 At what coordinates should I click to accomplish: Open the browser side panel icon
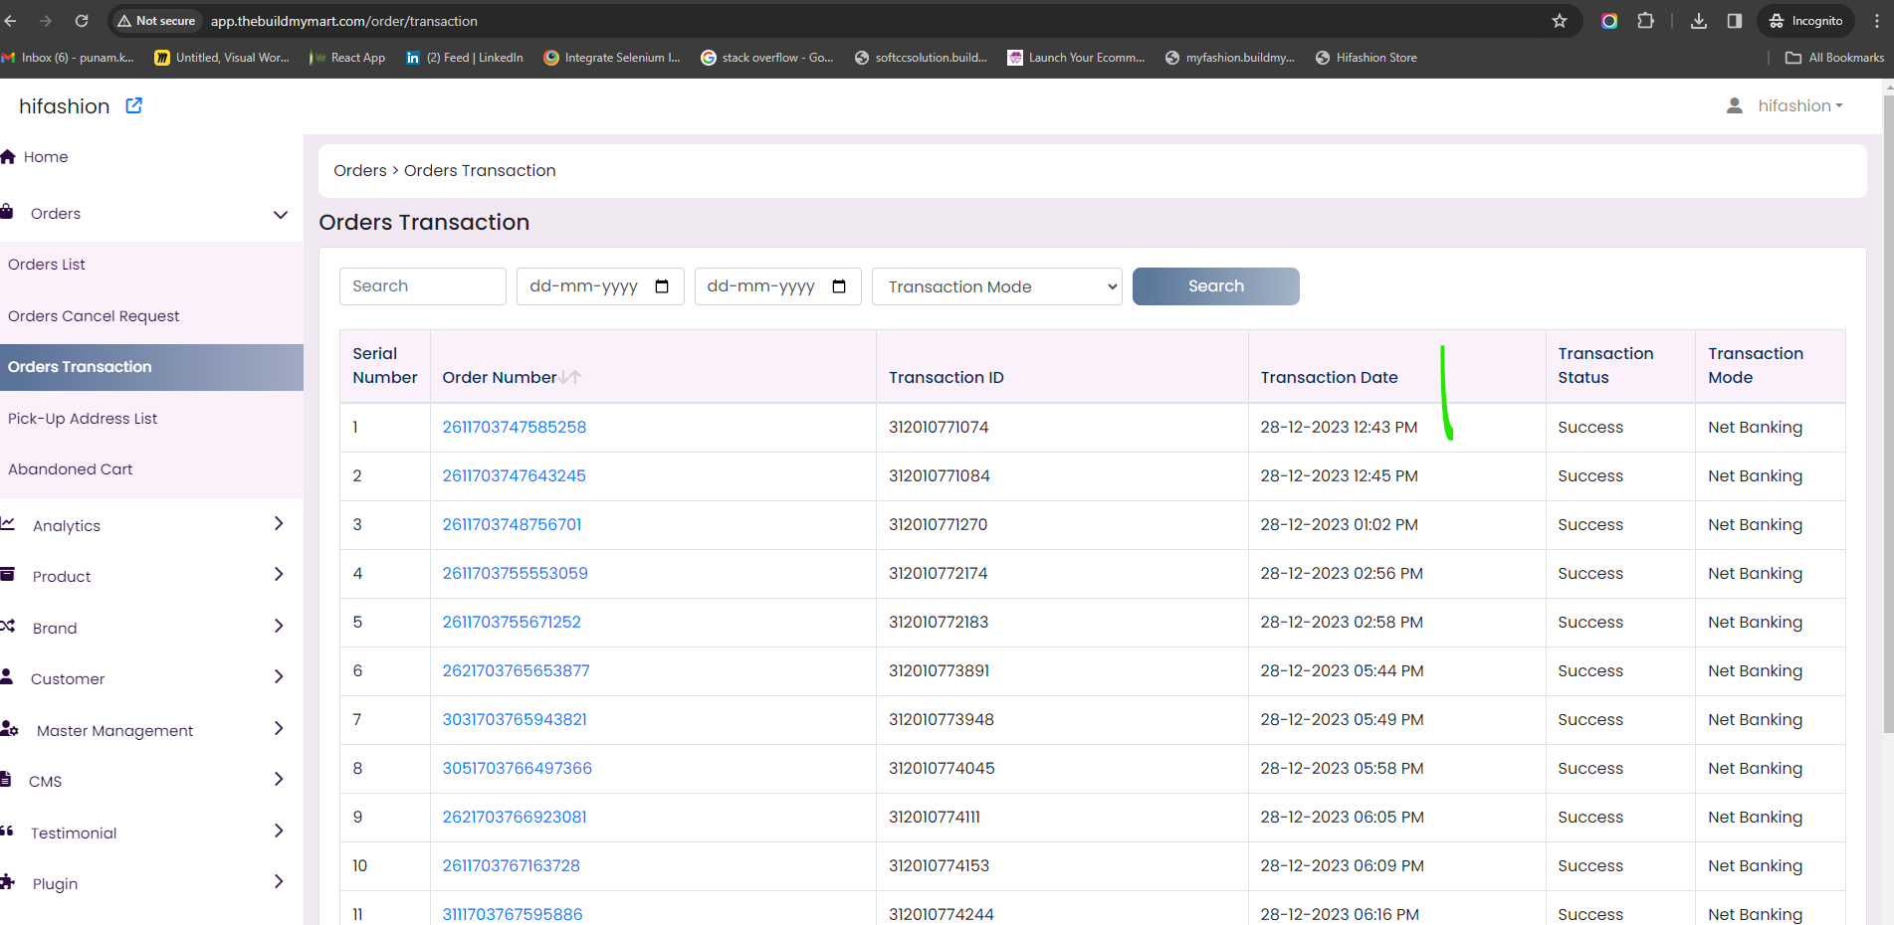click(1735, 21)
